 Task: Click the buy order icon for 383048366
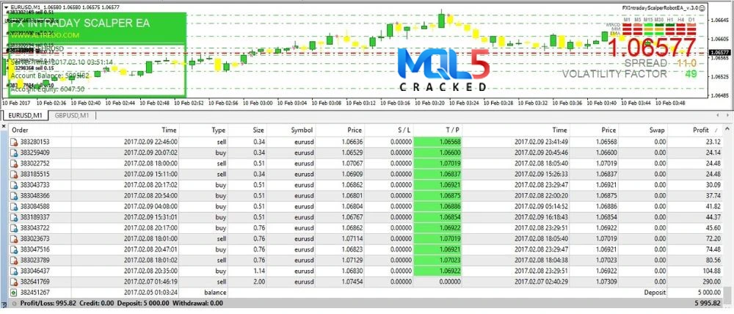click(14, 196)
